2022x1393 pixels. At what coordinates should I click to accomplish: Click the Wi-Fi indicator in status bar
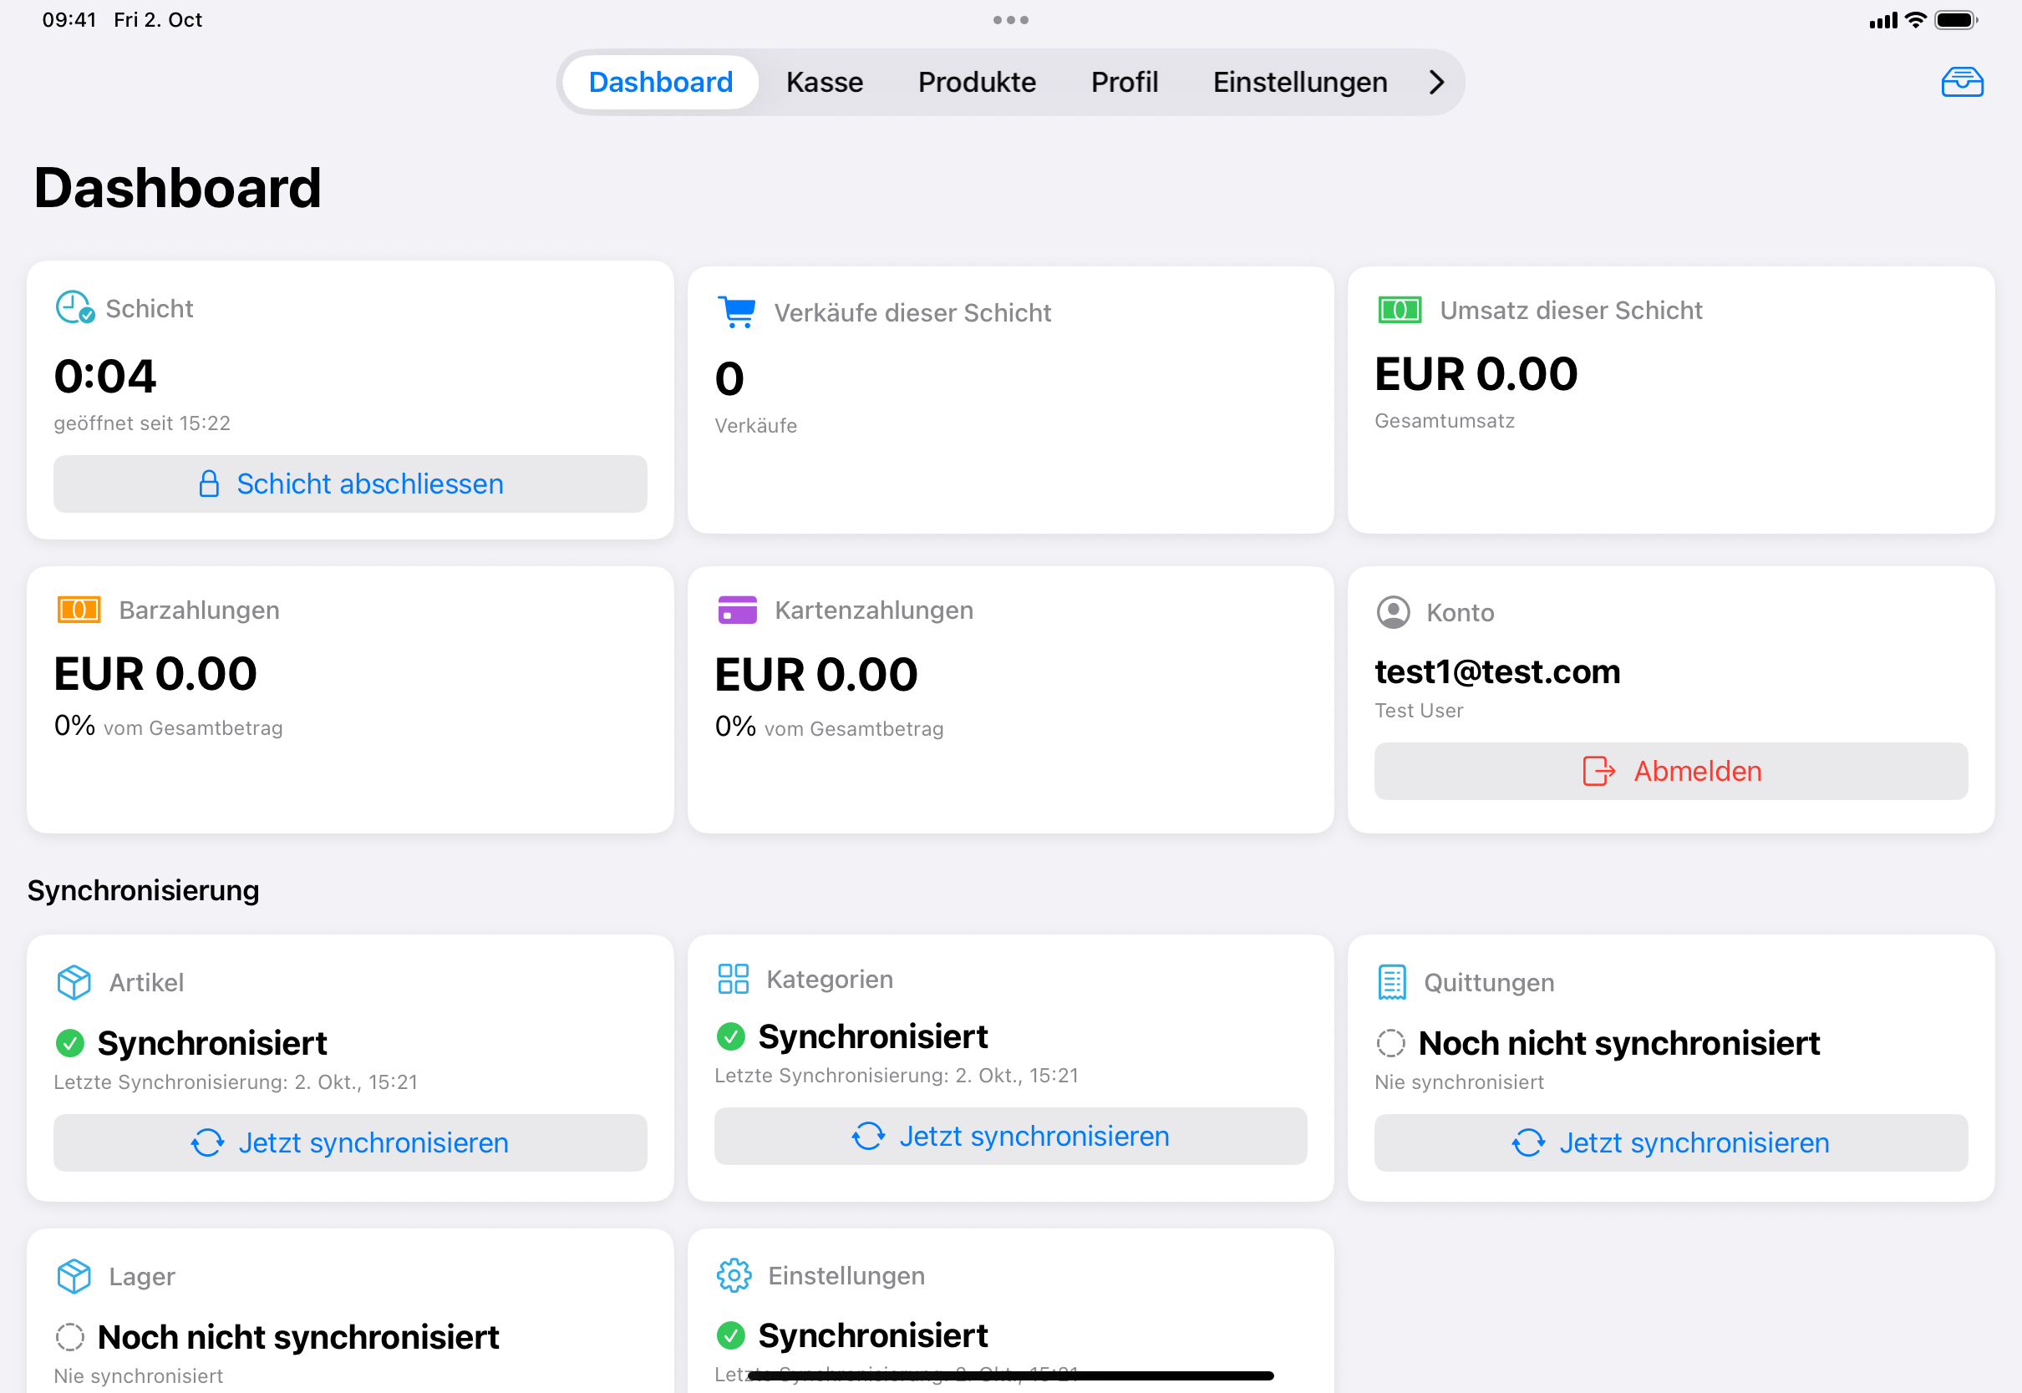pos(1916,19)
